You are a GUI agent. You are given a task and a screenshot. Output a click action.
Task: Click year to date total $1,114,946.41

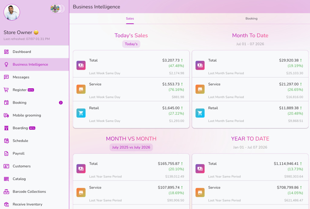click(x=286, y=164)
